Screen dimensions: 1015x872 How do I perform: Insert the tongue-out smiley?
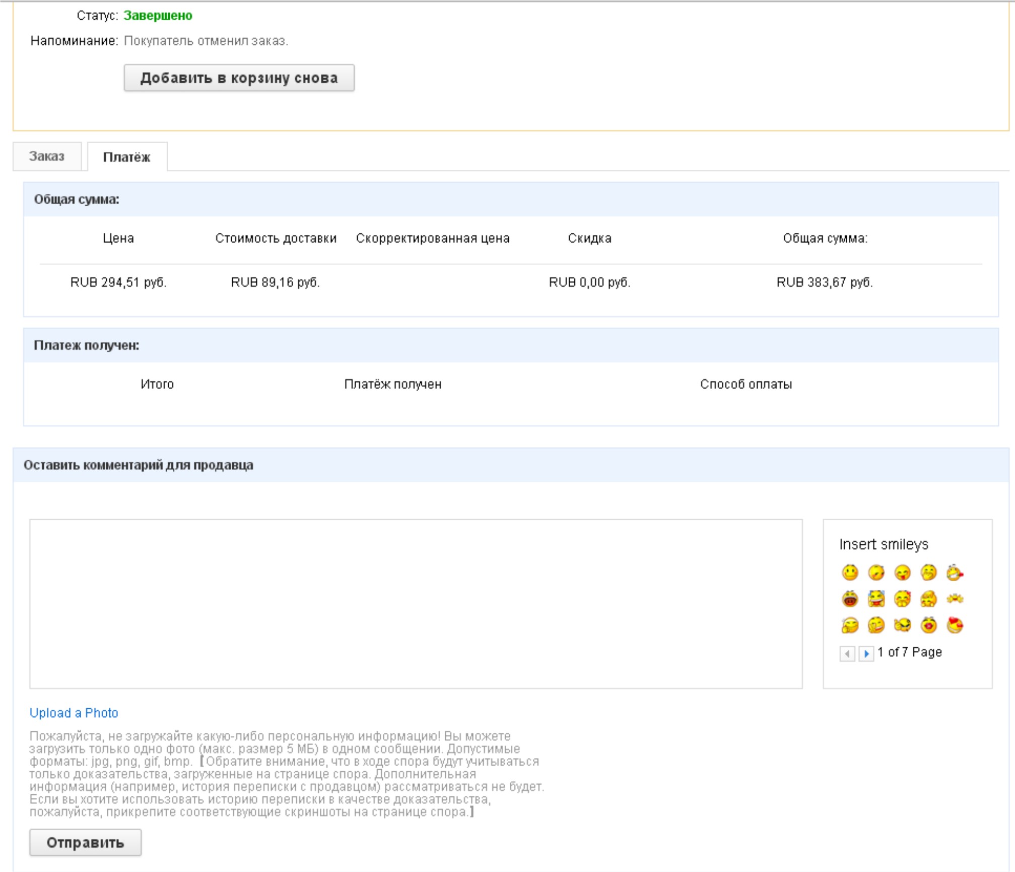[x=902, y=573]
